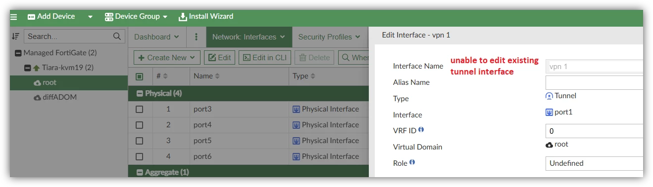Open the Network: Interfaces tab

(x=249, y=37)
